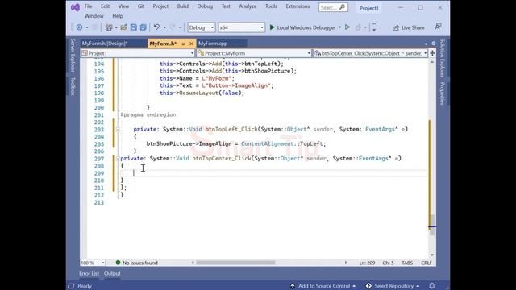Click the New Project toolbar icon
The height and width of the screenshot is (290, 516).
pyautogui.click(x=109, y=27)
